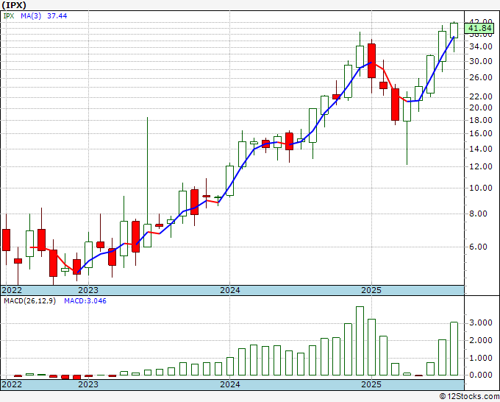Click the 22.00 price axis label
The image size is (500, 402).
(x=482, y=96)
